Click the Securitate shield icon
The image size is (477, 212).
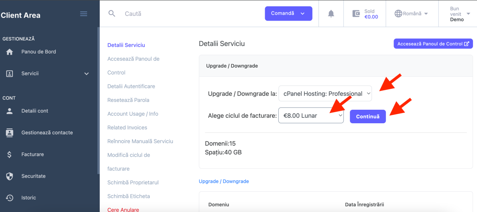point(10,176)
